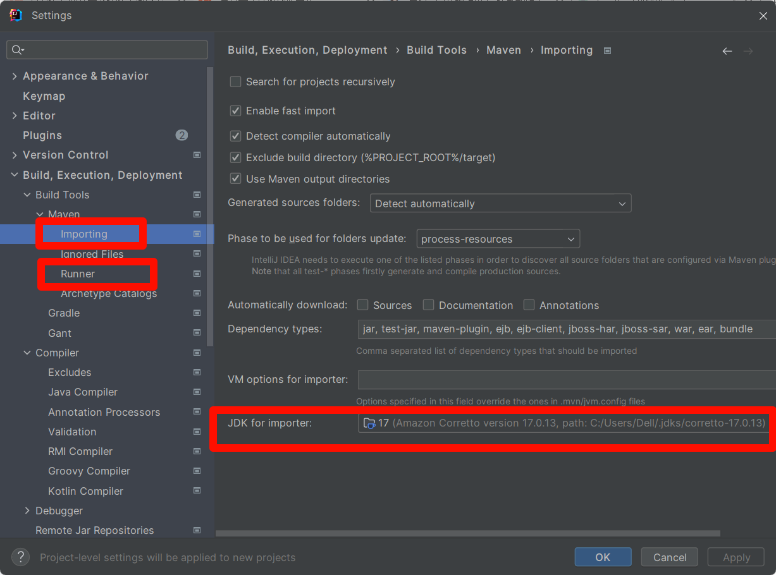This screenshot has height=575, width=776.
Task: Click the Plugins update count badge
Action: coord(182,135)
